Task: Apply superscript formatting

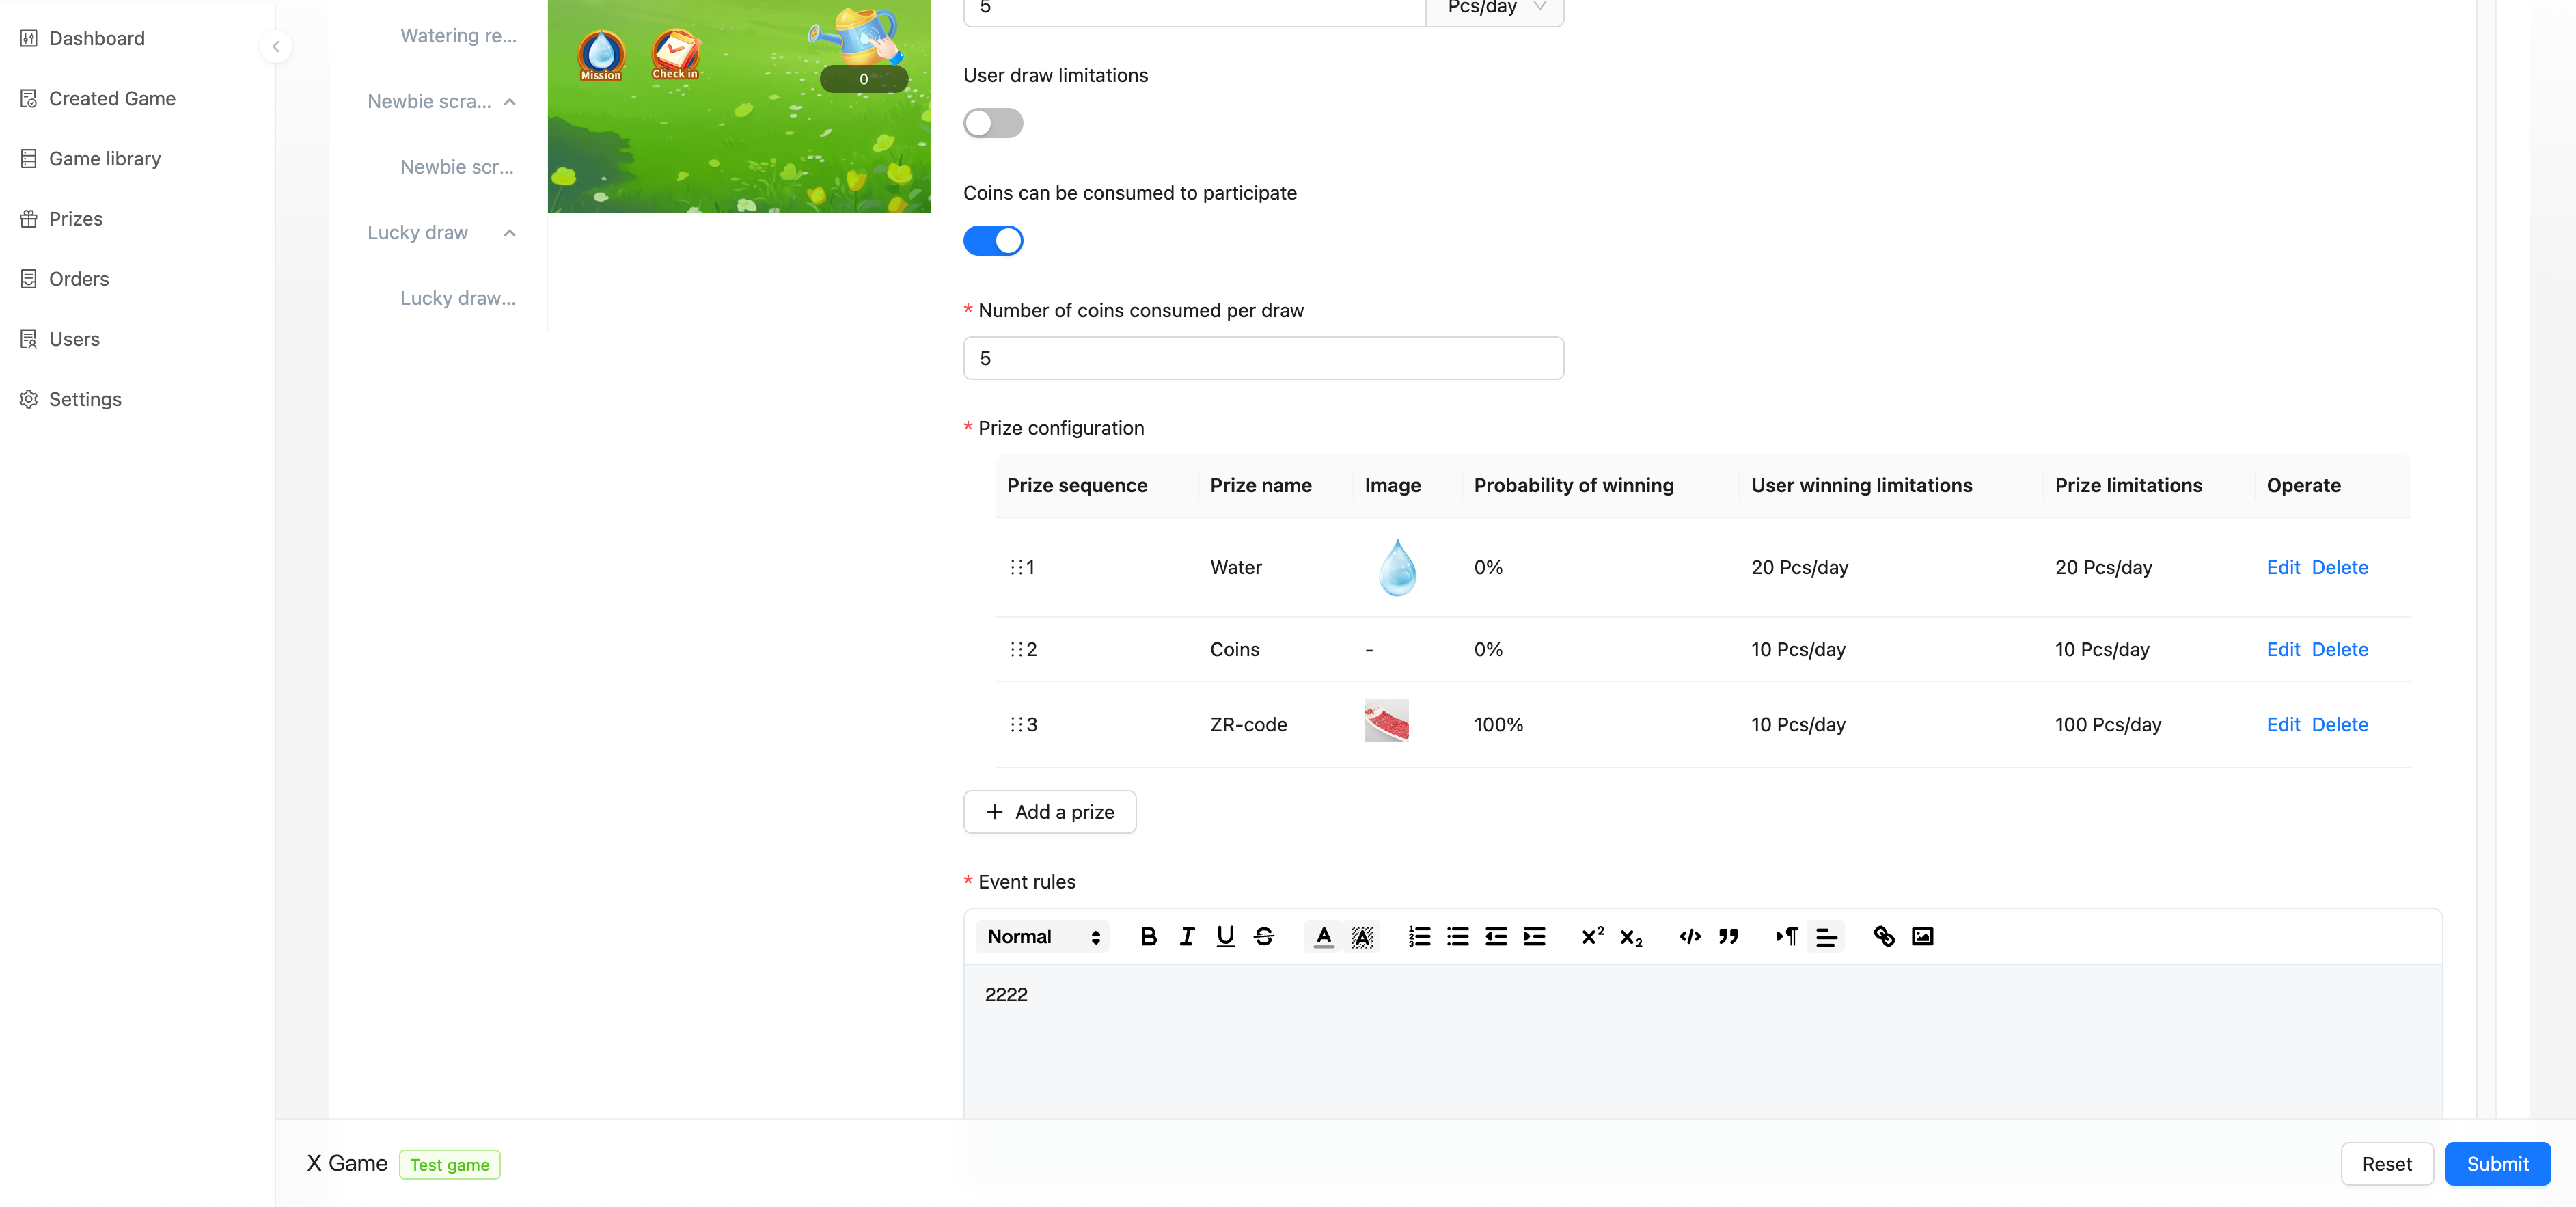Action: 1592,936
